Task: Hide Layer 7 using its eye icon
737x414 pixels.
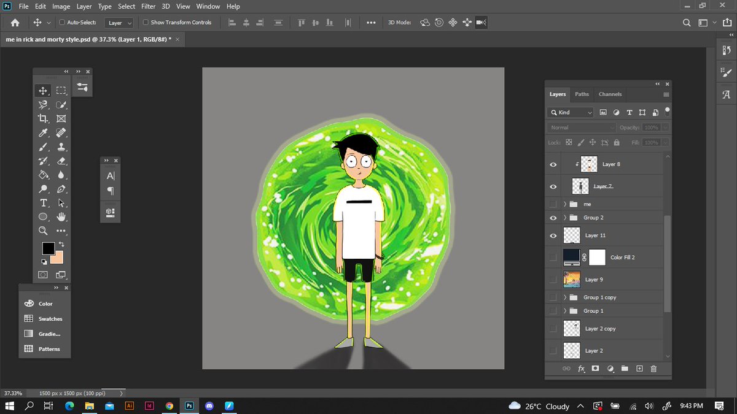Action: (x=553, y=186)
